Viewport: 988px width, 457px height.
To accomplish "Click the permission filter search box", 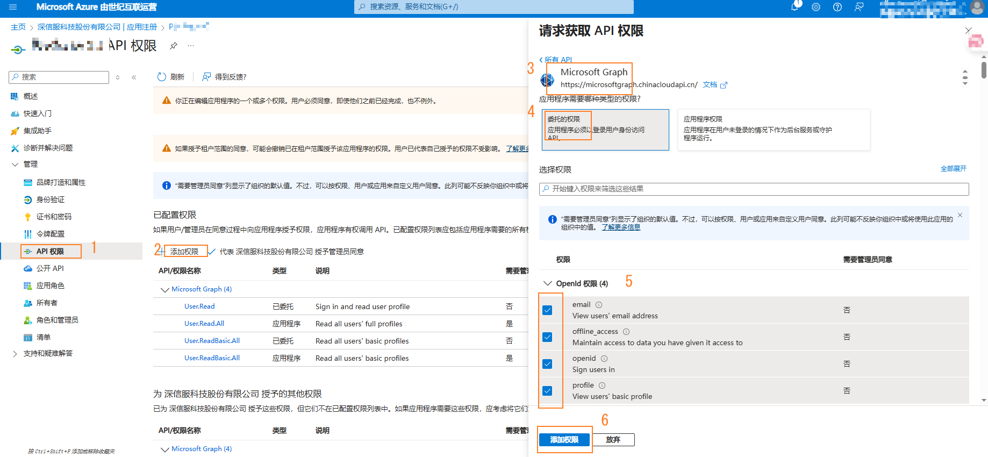I will 754,189.
